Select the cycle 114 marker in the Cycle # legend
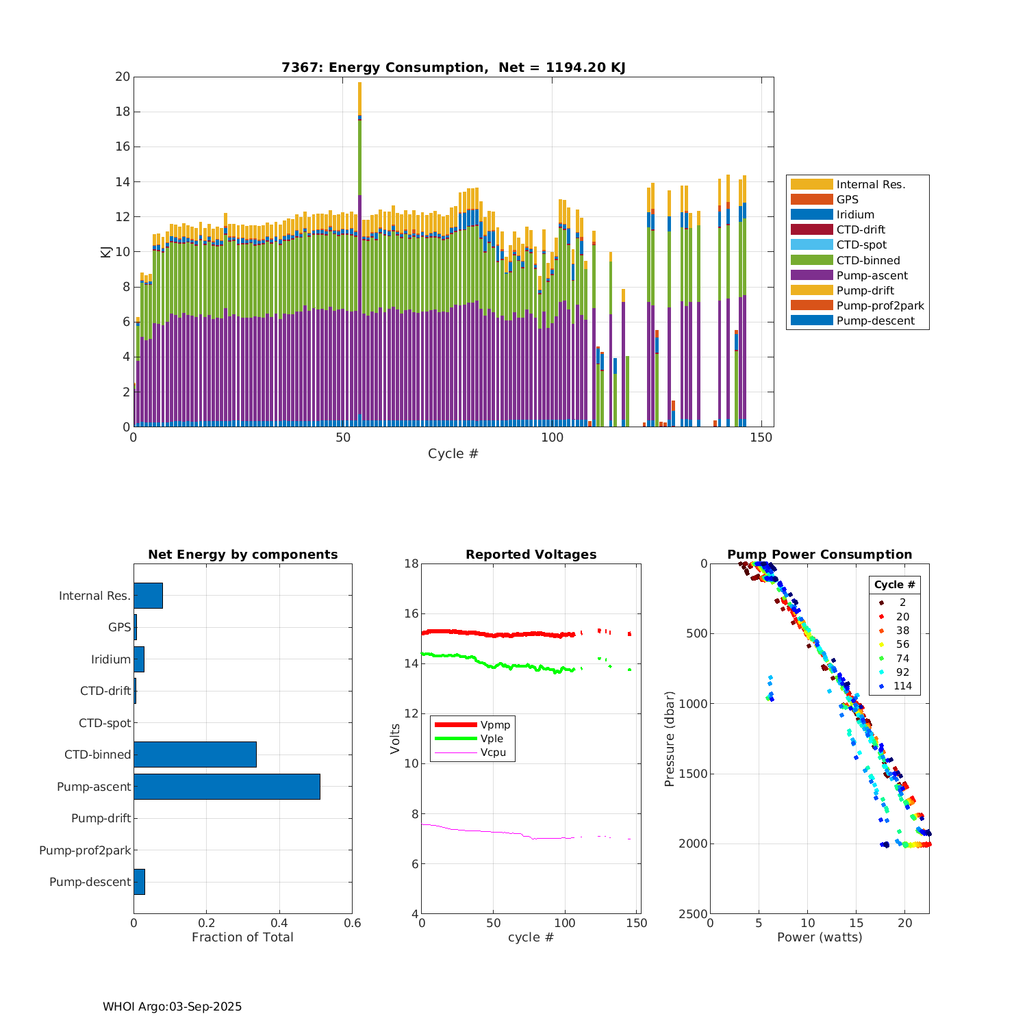The height and width of the screenshot is (1027, 1027). tap(881, 686)
